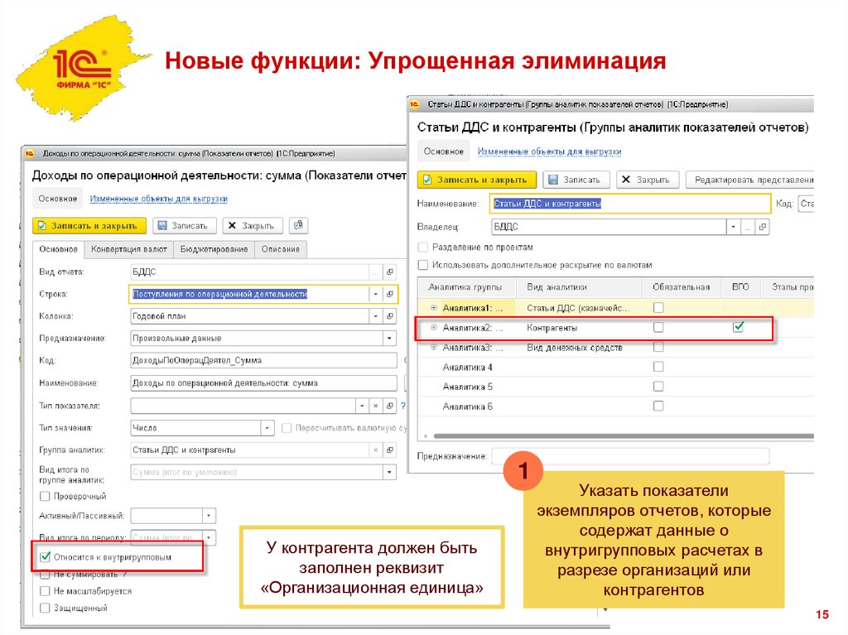The image size is (848, 635).
Task: Click the horizontal scrollbar under the analytics table
Action: point(624,435)
